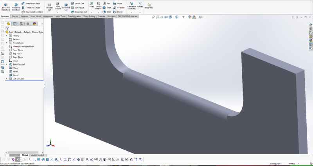Toggle Instant3D mode
This screenshot has height=166, width=313.
[149, 6]
